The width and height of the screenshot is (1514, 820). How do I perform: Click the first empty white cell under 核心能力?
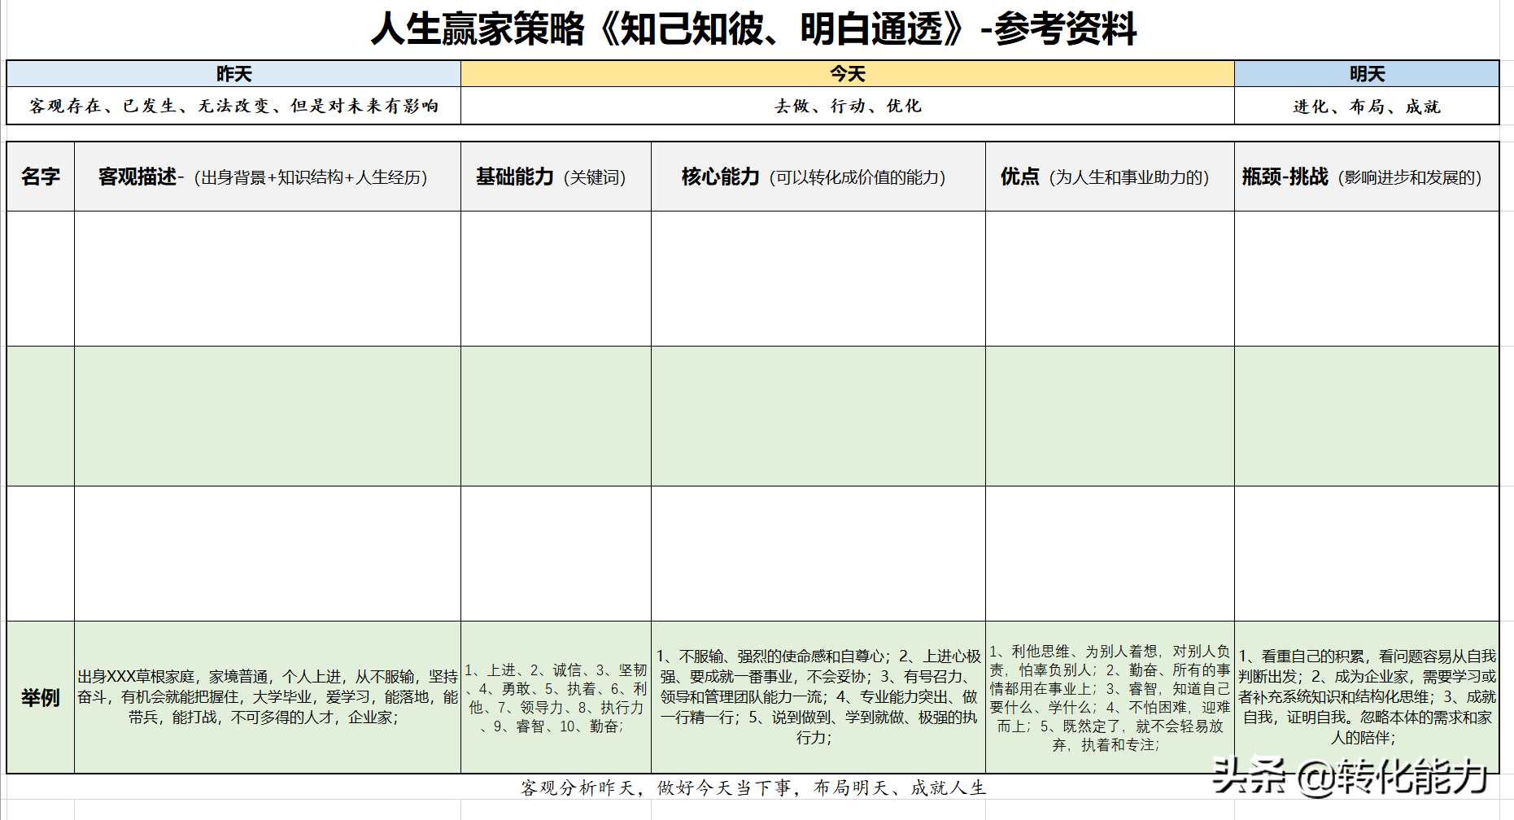tap(818, 278)
